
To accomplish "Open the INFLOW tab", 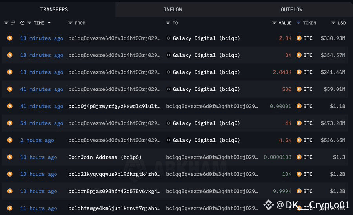I will [173, 9].
